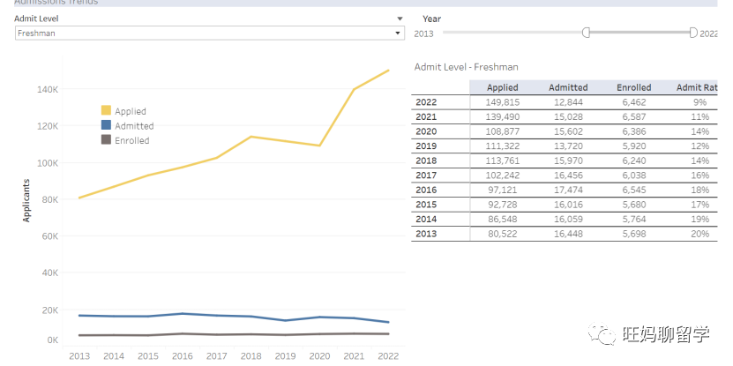The image size is (733, 366).
Task: Click the 20% admit rate cell
Action: pyautogui.click(x=700, y=234)
